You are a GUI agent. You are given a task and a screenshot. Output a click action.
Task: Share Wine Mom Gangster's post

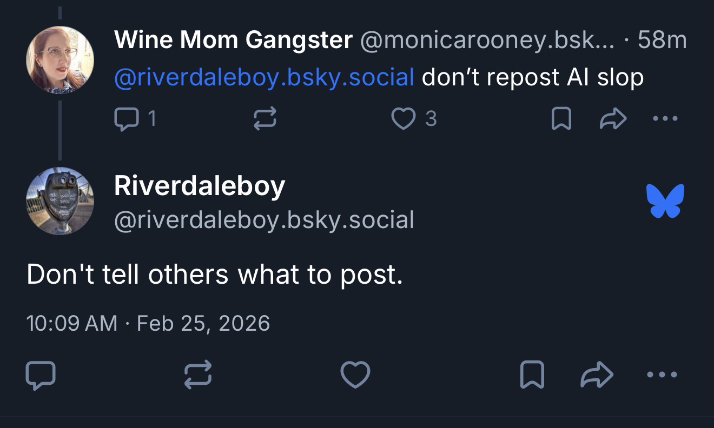[x=613, y=119]
